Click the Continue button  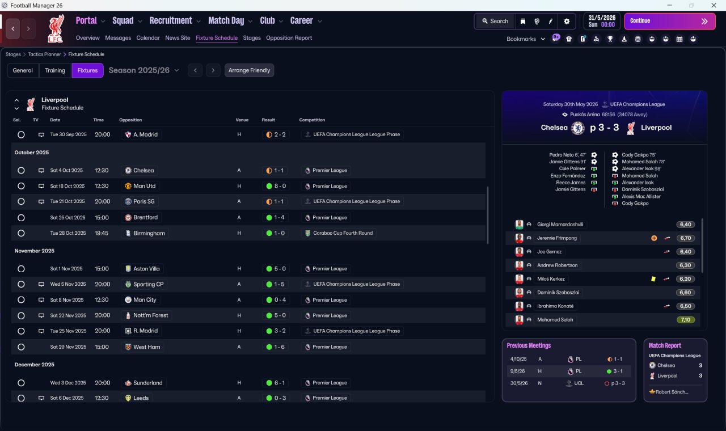tap(670, 21)
